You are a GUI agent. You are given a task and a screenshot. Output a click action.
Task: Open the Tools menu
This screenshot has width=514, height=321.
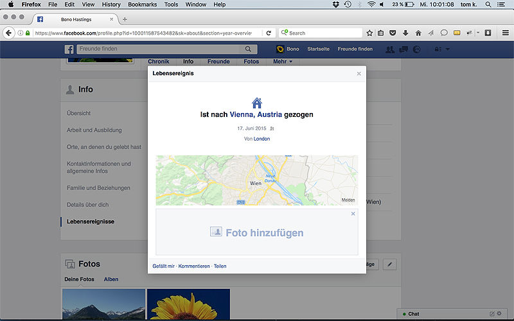click(x=171, y=4)
